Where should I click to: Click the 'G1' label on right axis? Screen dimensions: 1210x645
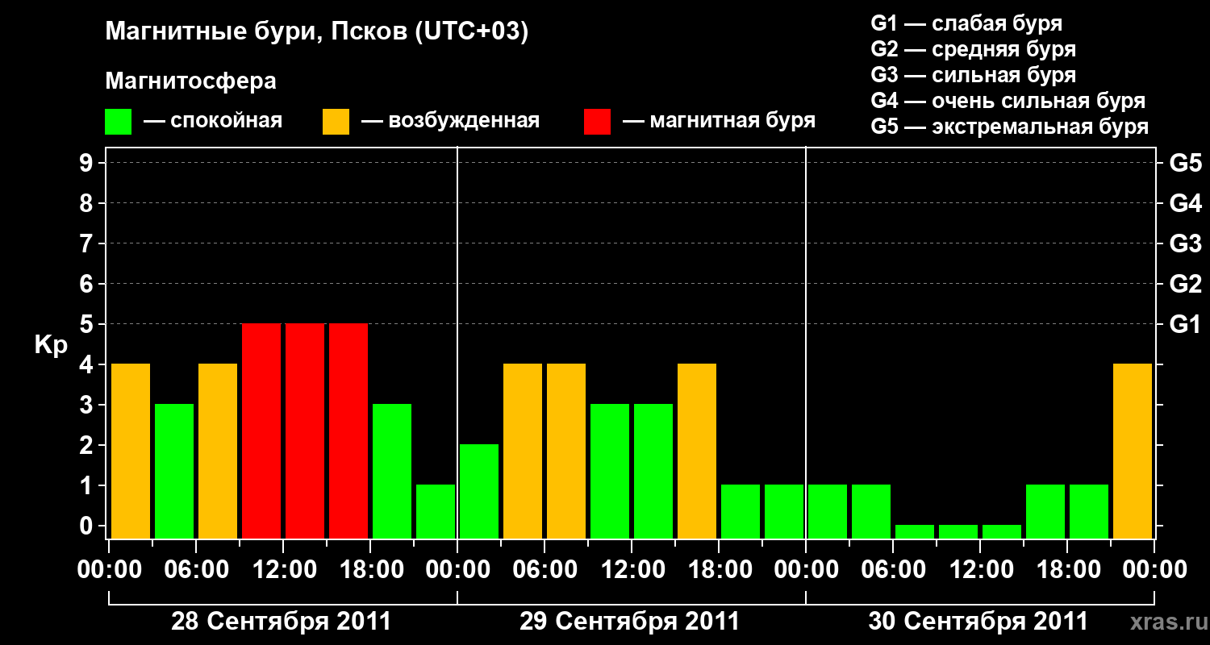click(x=1185, y=325)
